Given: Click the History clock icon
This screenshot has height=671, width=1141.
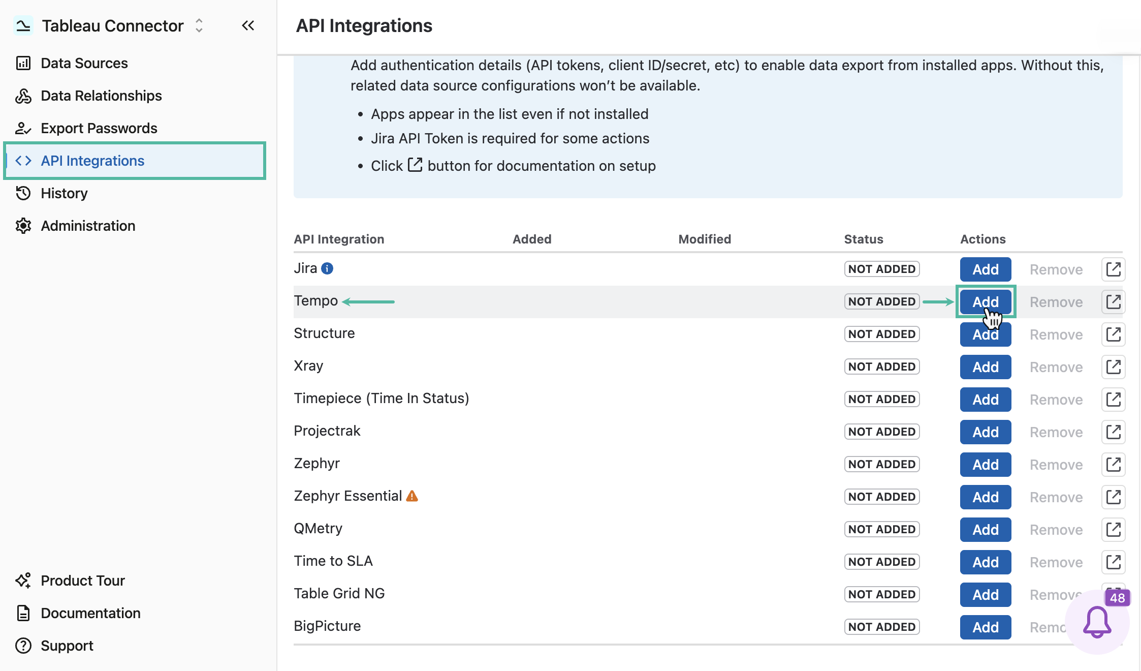Looking at the screenshot, I should (x=23, y=193).
